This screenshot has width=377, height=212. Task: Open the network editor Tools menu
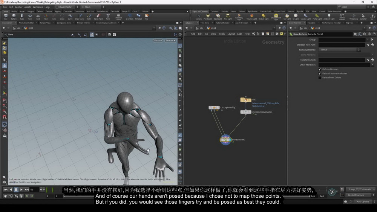222,34
